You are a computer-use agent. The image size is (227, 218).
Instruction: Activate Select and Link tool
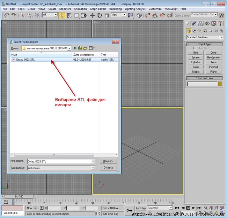click(22, 15)
